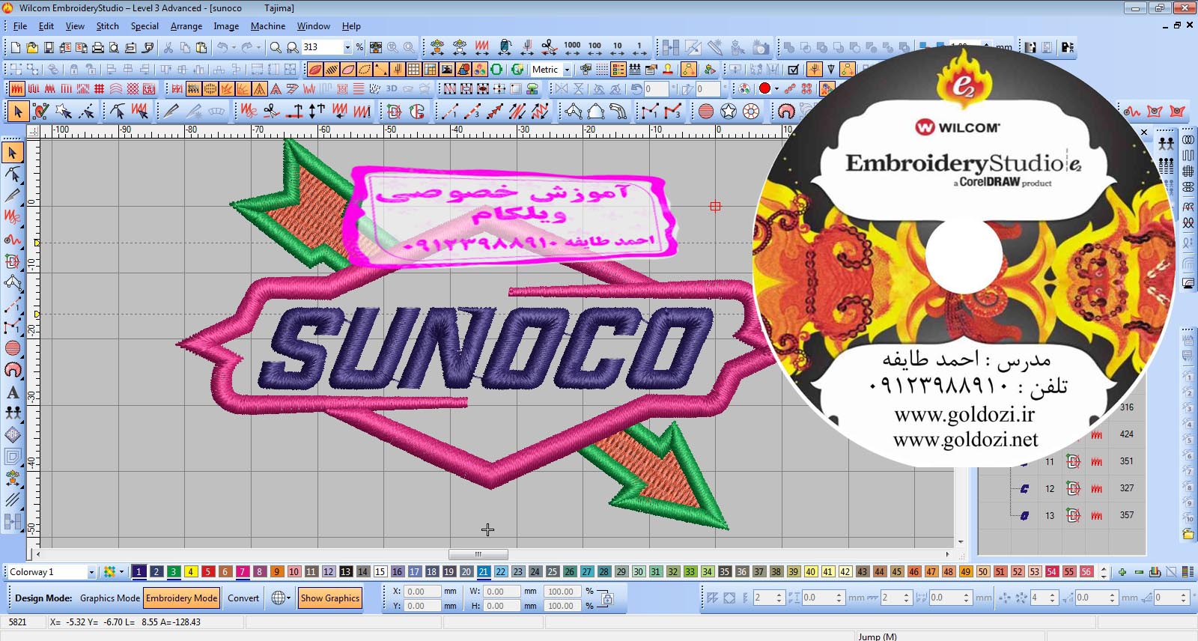This screenshot has width=1198, height=641.
Task: Open the Image menu
Action: tap(226, 26)
